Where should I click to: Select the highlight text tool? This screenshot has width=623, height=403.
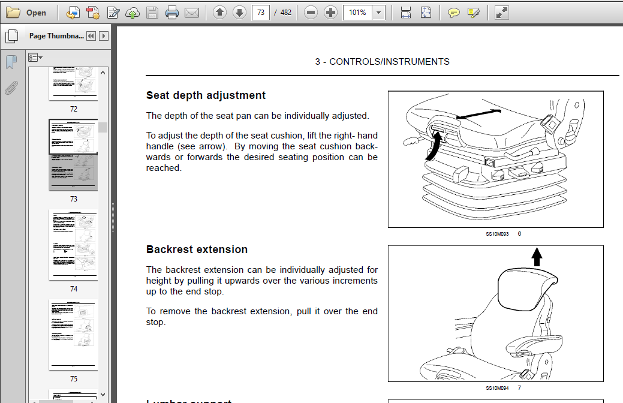(x=474, y=13)
